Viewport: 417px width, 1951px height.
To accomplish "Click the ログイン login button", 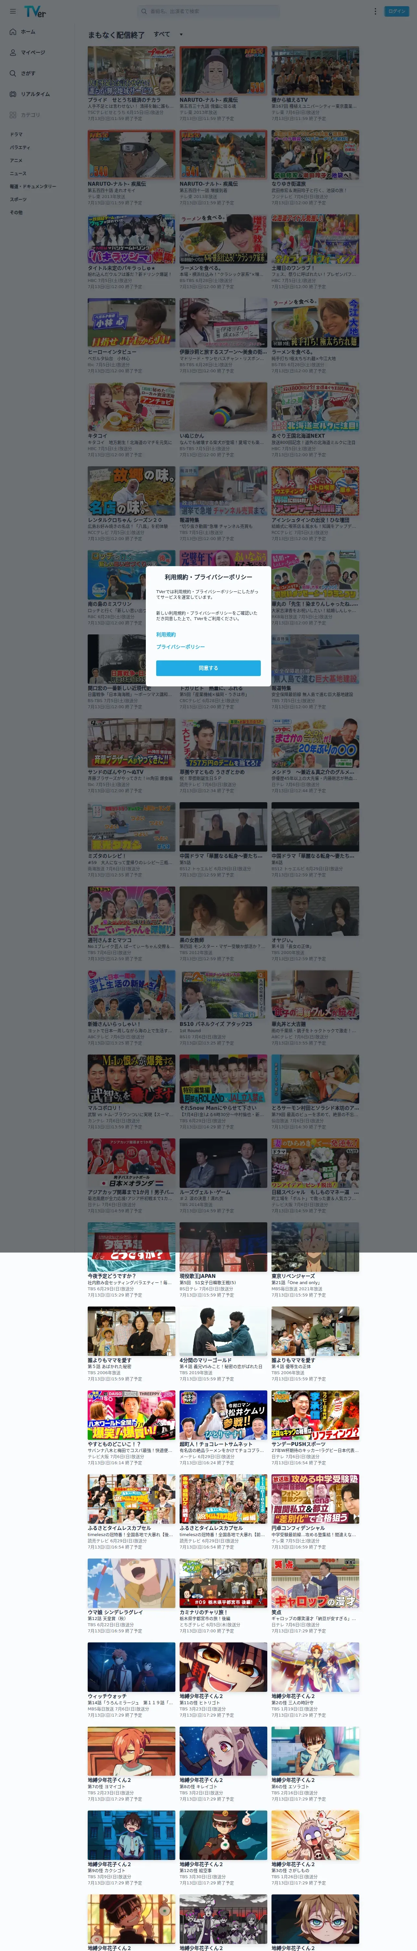I will pos(397,11).
